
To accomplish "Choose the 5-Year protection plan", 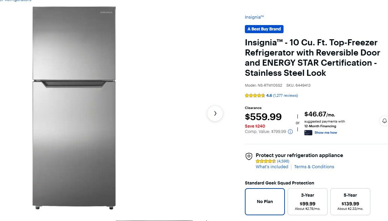I will [350, 201].
